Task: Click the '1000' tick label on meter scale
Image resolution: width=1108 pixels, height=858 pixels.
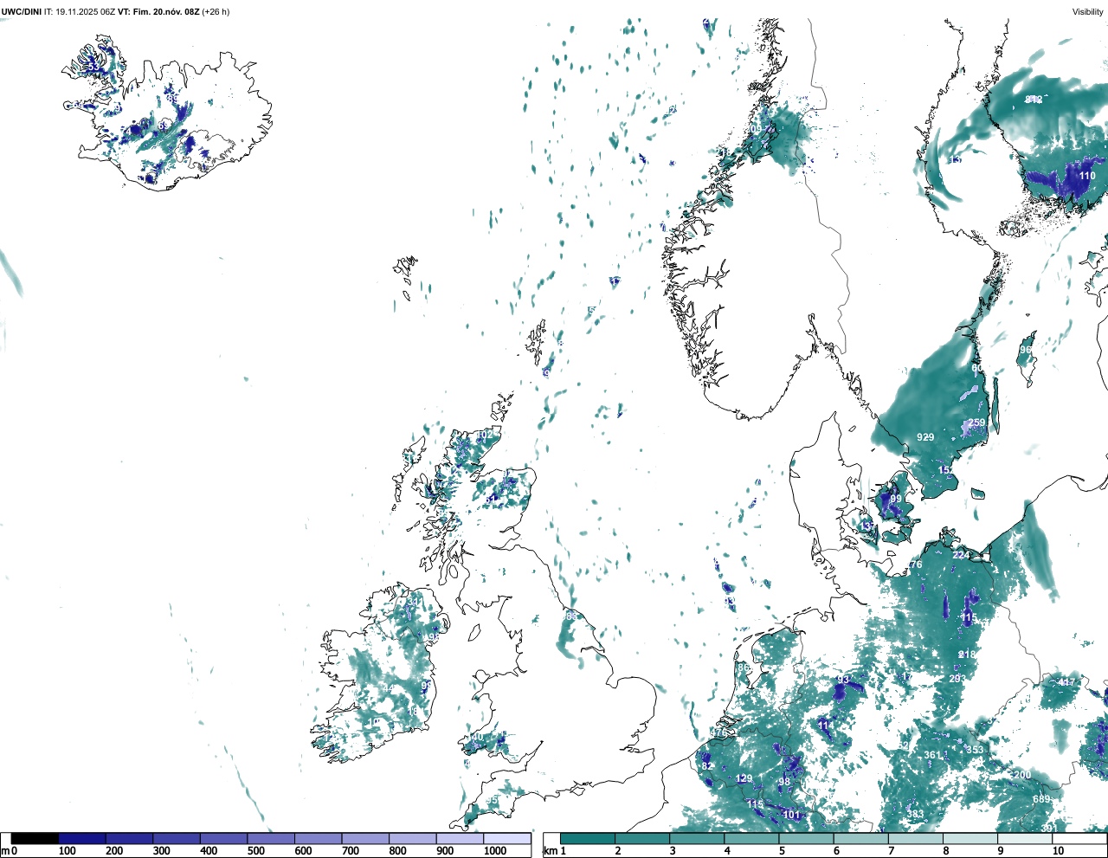Action: click(x=495, y=851)
